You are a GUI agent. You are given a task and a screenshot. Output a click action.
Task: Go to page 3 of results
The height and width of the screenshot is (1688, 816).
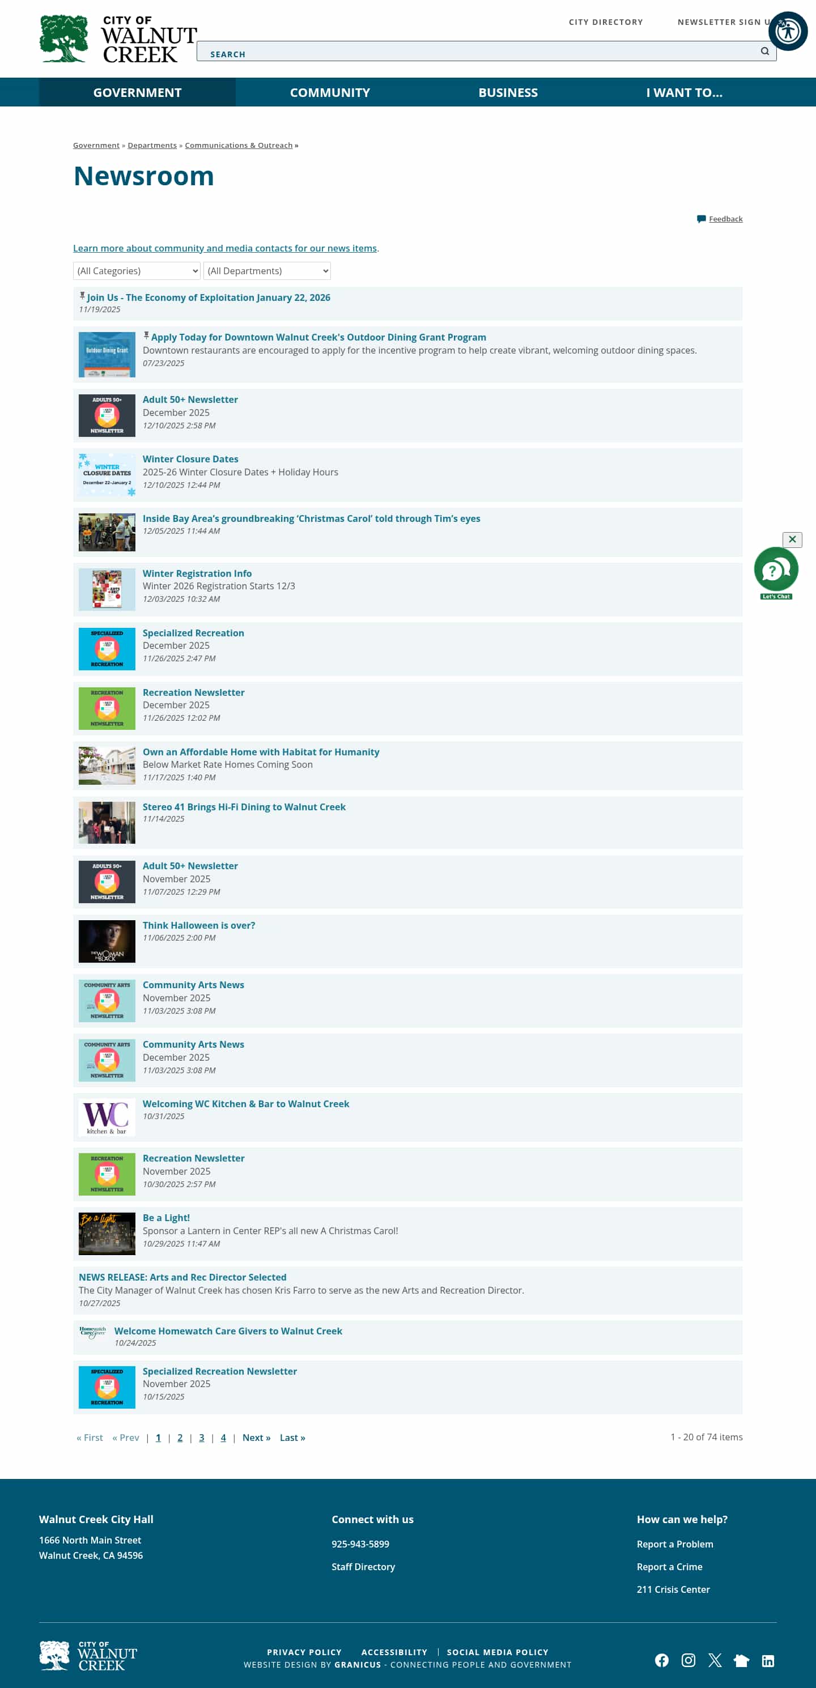201,1438
